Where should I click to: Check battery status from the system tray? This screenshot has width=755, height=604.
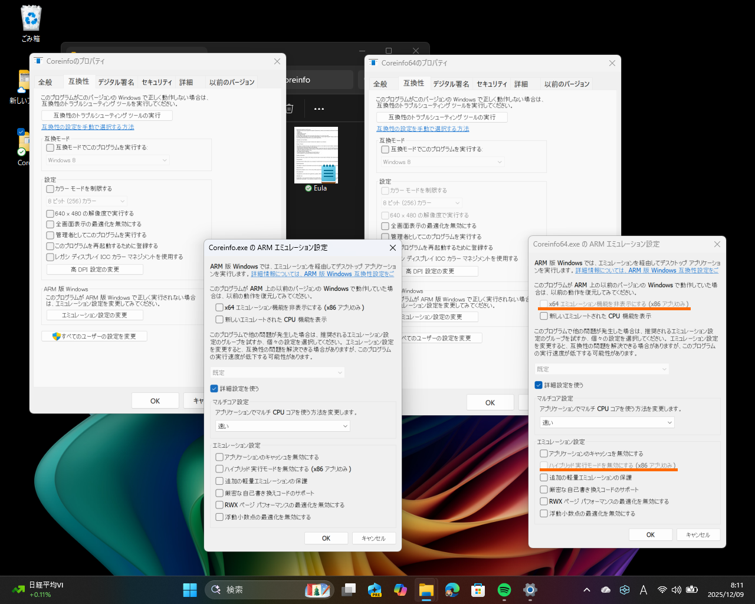click(691, 589)
